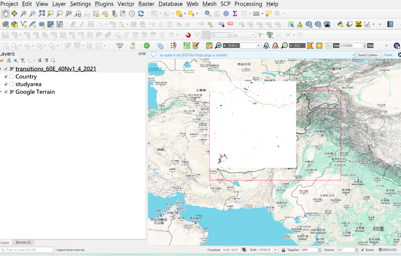Uncheck the studyarea layer visibility checkbox
401x256 pixels.
pos(6,84)
